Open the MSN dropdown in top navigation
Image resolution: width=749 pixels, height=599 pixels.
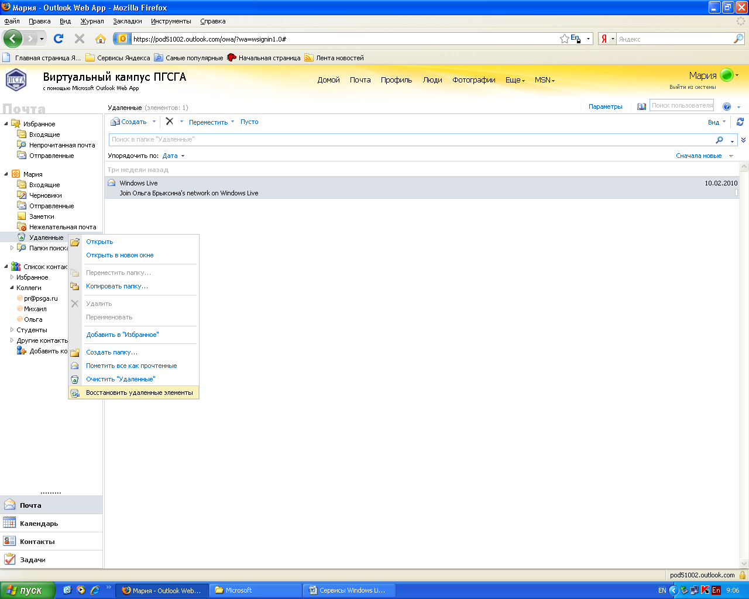(x=545, y=80)
